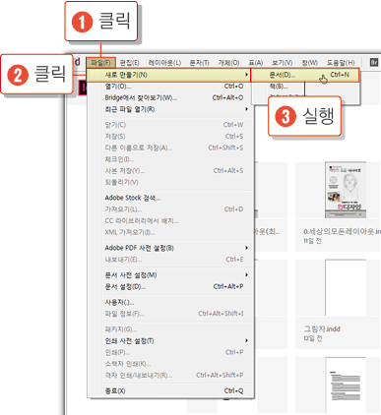The width and height of the screenshot is (381, 415).
Task: Select 파일 정보(F)... menu entry
Action: 170,314
